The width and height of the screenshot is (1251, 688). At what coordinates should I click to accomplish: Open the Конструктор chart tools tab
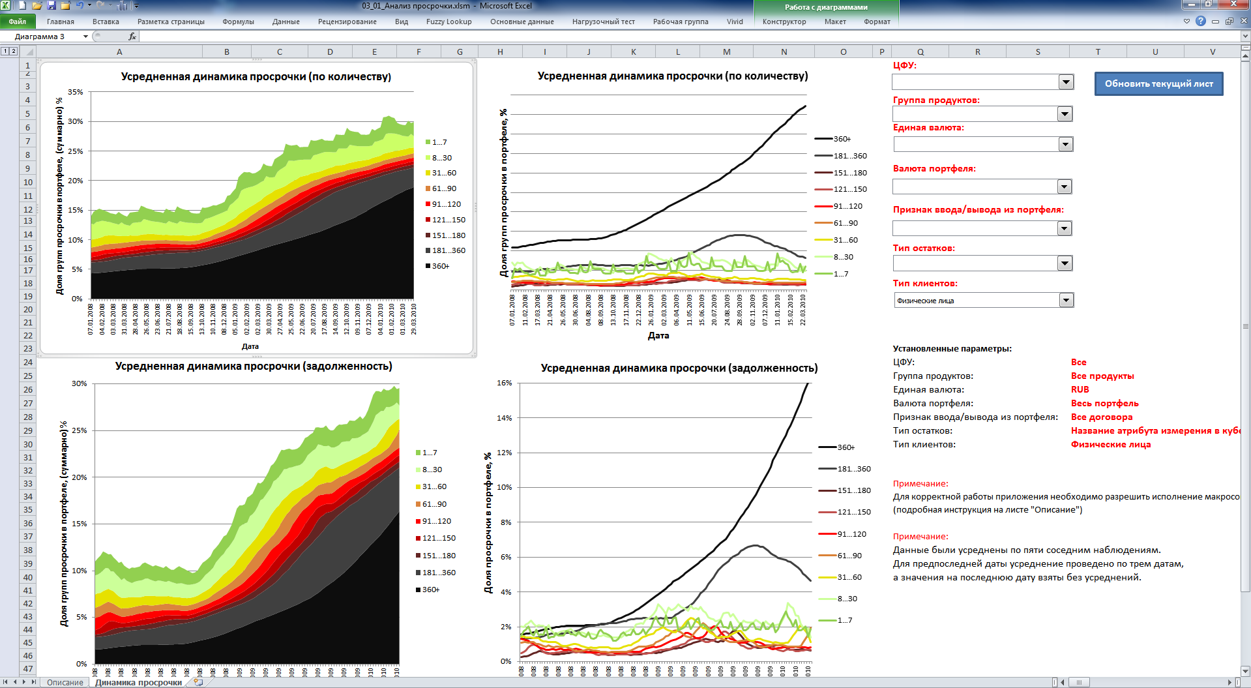(784, 22)
